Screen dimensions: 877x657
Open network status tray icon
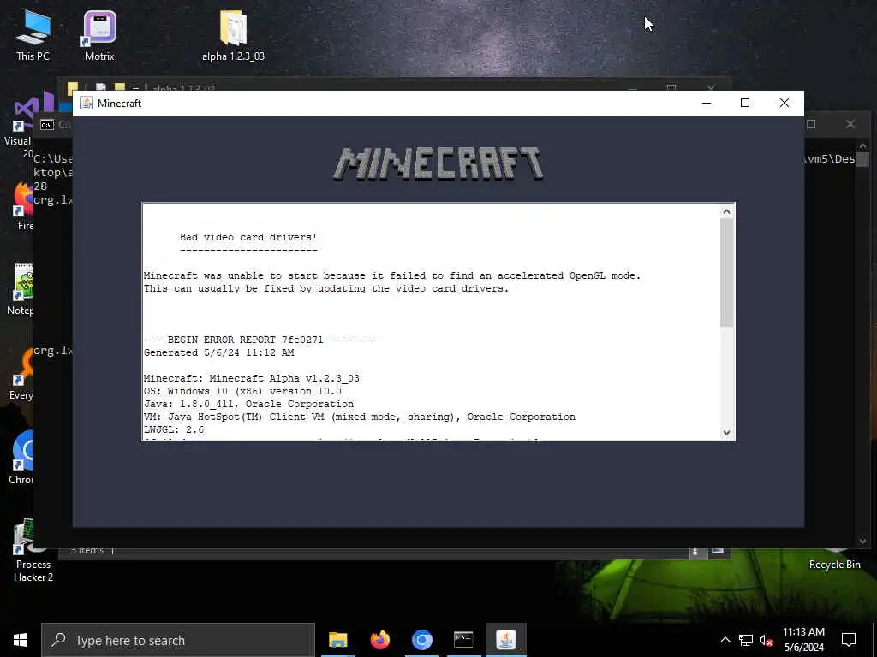(x=746, y=640)
